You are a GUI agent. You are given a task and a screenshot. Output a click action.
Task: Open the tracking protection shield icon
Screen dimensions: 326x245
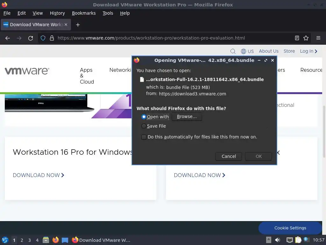coord(43,38)
